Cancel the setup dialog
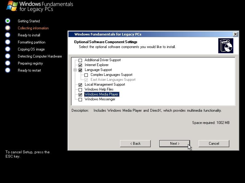Viewport: 245px width, 183px height. [x=214, y=144]
